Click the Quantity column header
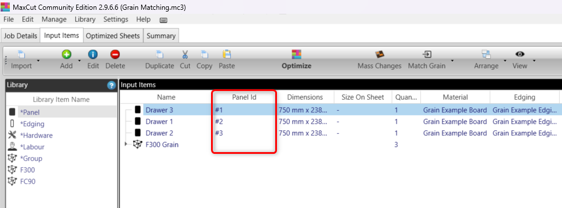The image size is (562, 208). pos(406,97)
